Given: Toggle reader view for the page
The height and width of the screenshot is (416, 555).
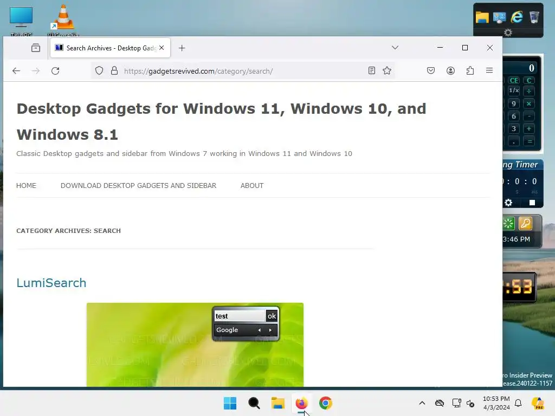Looking at the screenshot, I should [372, 71].
